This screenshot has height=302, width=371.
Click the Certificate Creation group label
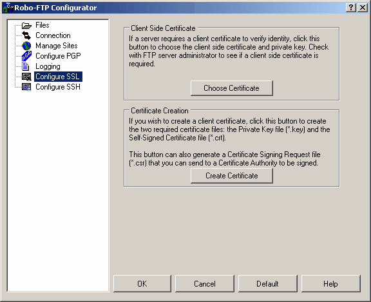(160, 111)
